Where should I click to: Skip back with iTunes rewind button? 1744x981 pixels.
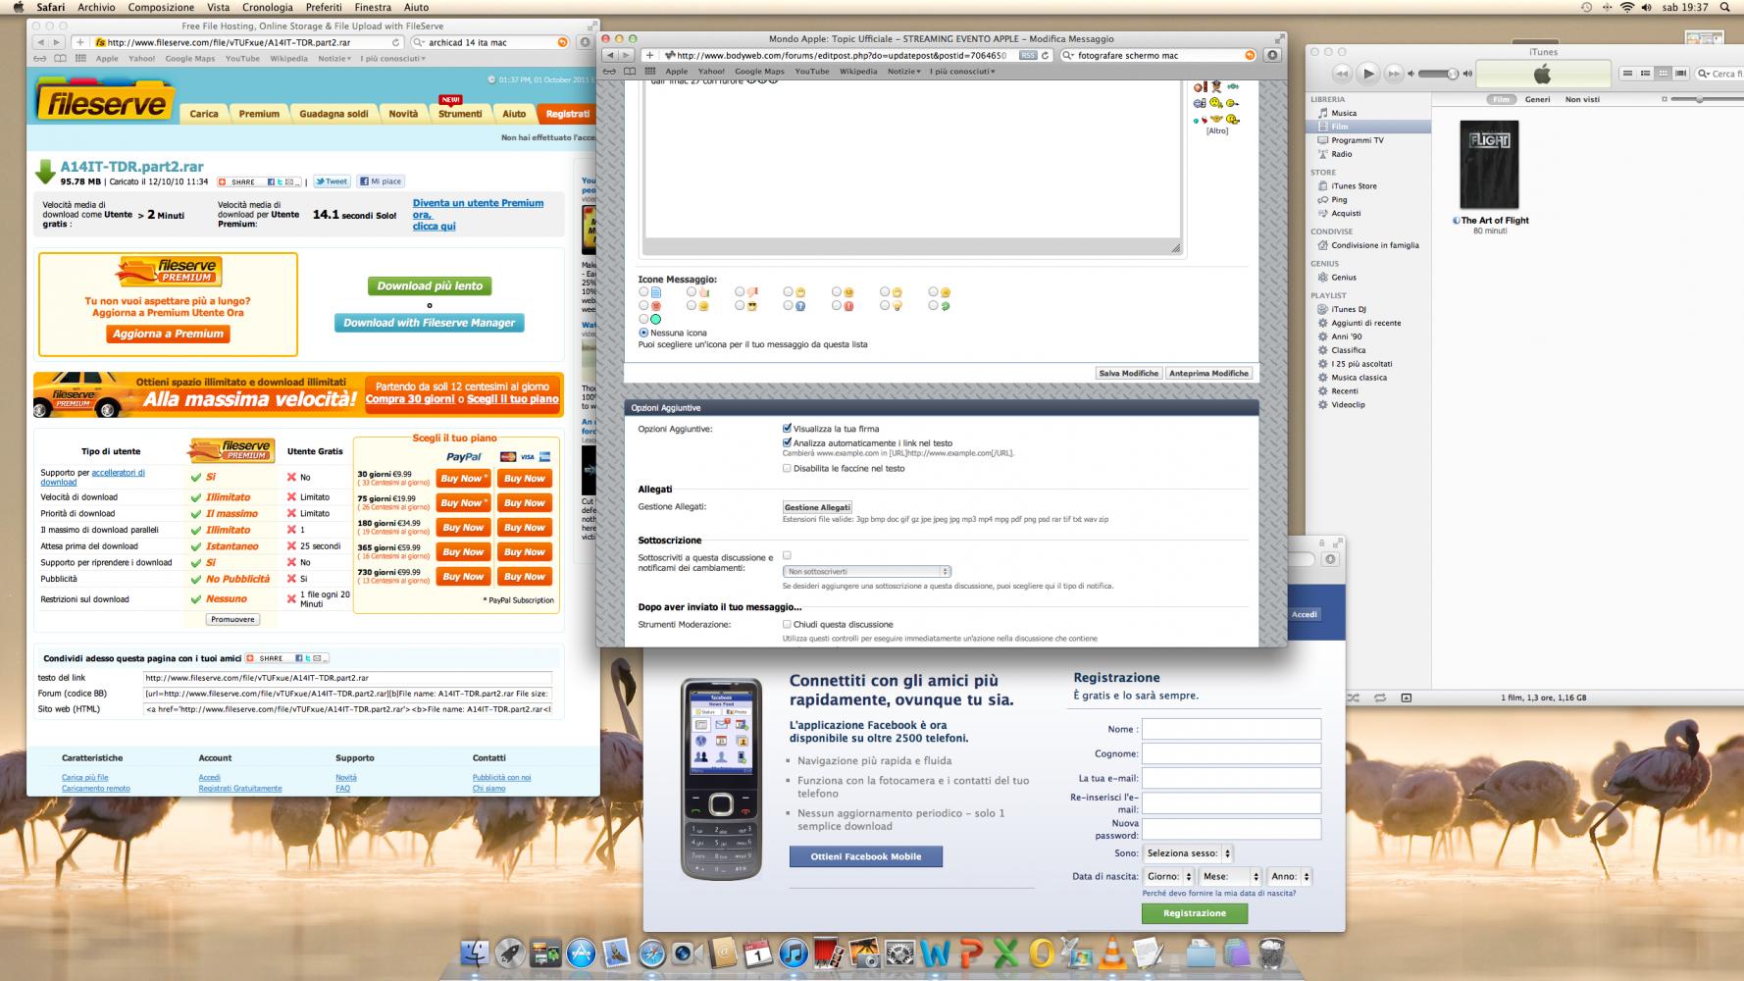[1341, 74]
